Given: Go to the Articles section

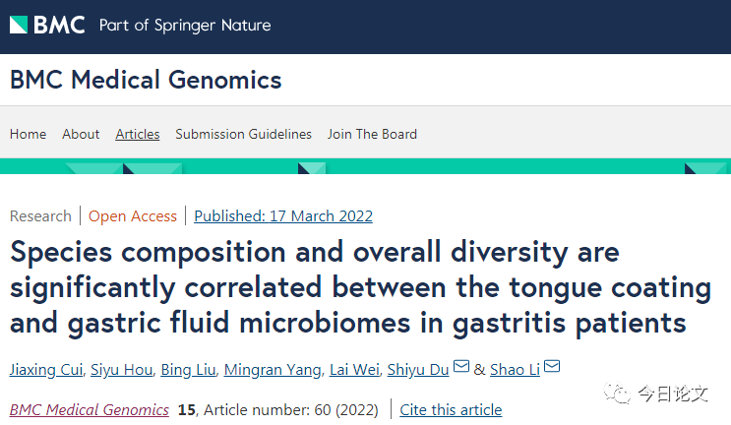Looking at the screenshot, I should pyautogui.click(x=138, y=134).
